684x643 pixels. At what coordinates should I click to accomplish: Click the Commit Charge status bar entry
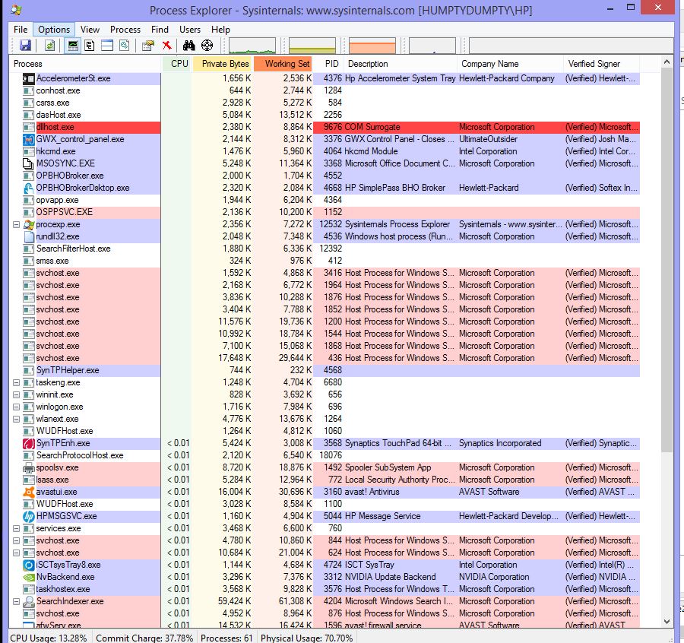click(144, 638)
